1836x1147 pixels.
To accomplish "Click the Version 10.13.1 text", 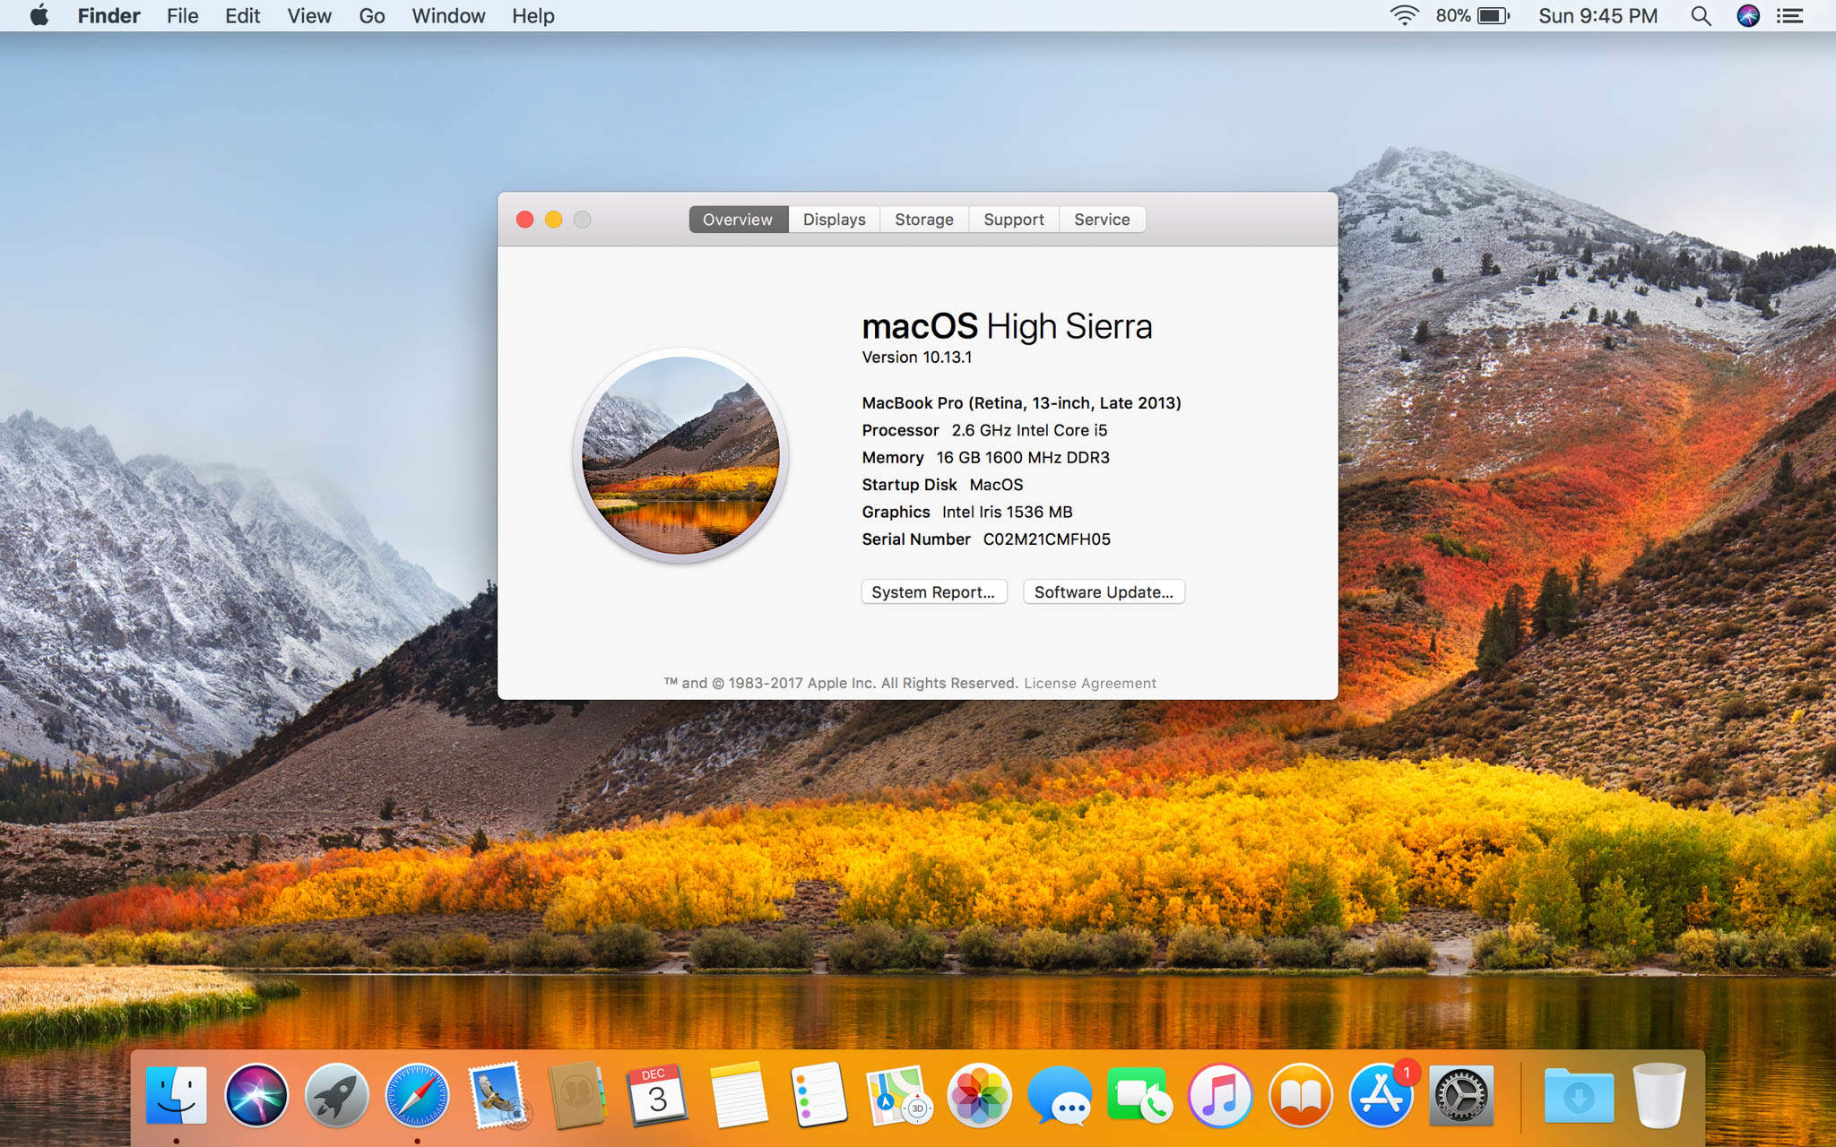I will coord(916,357).
